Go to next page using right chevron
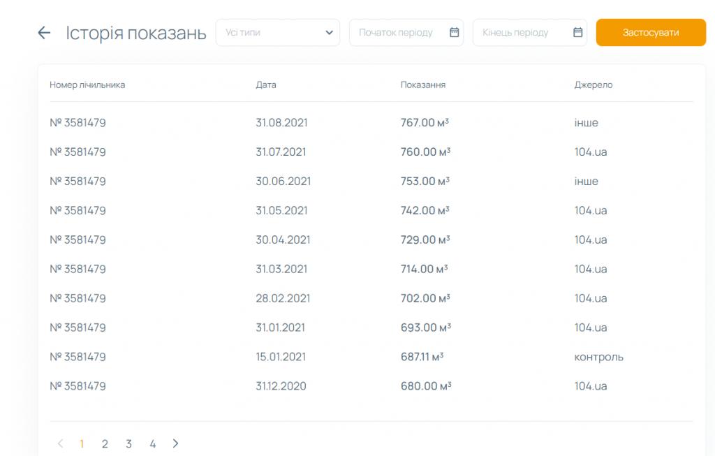The width and height of the screenshot is (715, 456). [175, 443]
